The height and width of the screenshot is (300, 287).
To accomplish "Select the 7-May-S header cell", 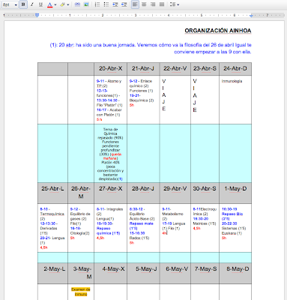I will coord(205,273).
